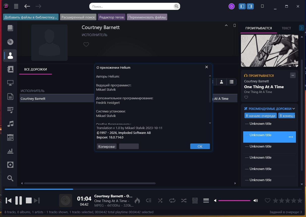Image resolution: width=306 pixels, height=217 pixels.
Task: Open the play queue lines icon
Action: [206, 201]
